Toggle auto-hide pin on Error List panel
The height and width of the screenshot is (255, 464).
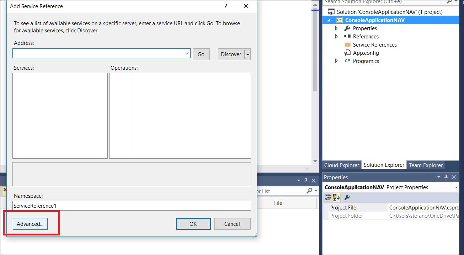pos(306,181)
